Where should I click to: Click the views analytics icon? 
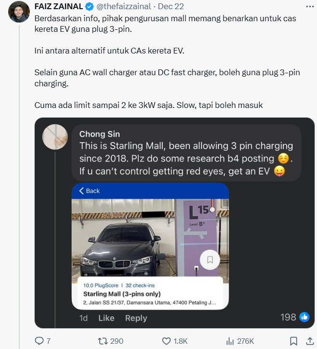click(229, 341)
